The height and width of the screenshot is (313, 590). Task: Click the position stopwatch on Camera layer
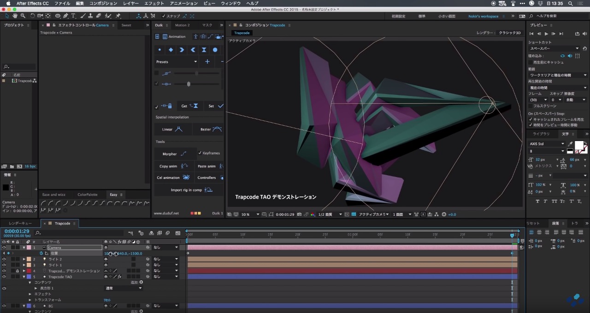tap(41, 253)
